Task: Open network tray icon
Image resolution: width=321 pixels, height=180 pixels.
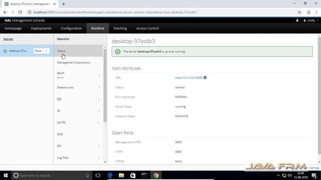Action: point(284,175)
